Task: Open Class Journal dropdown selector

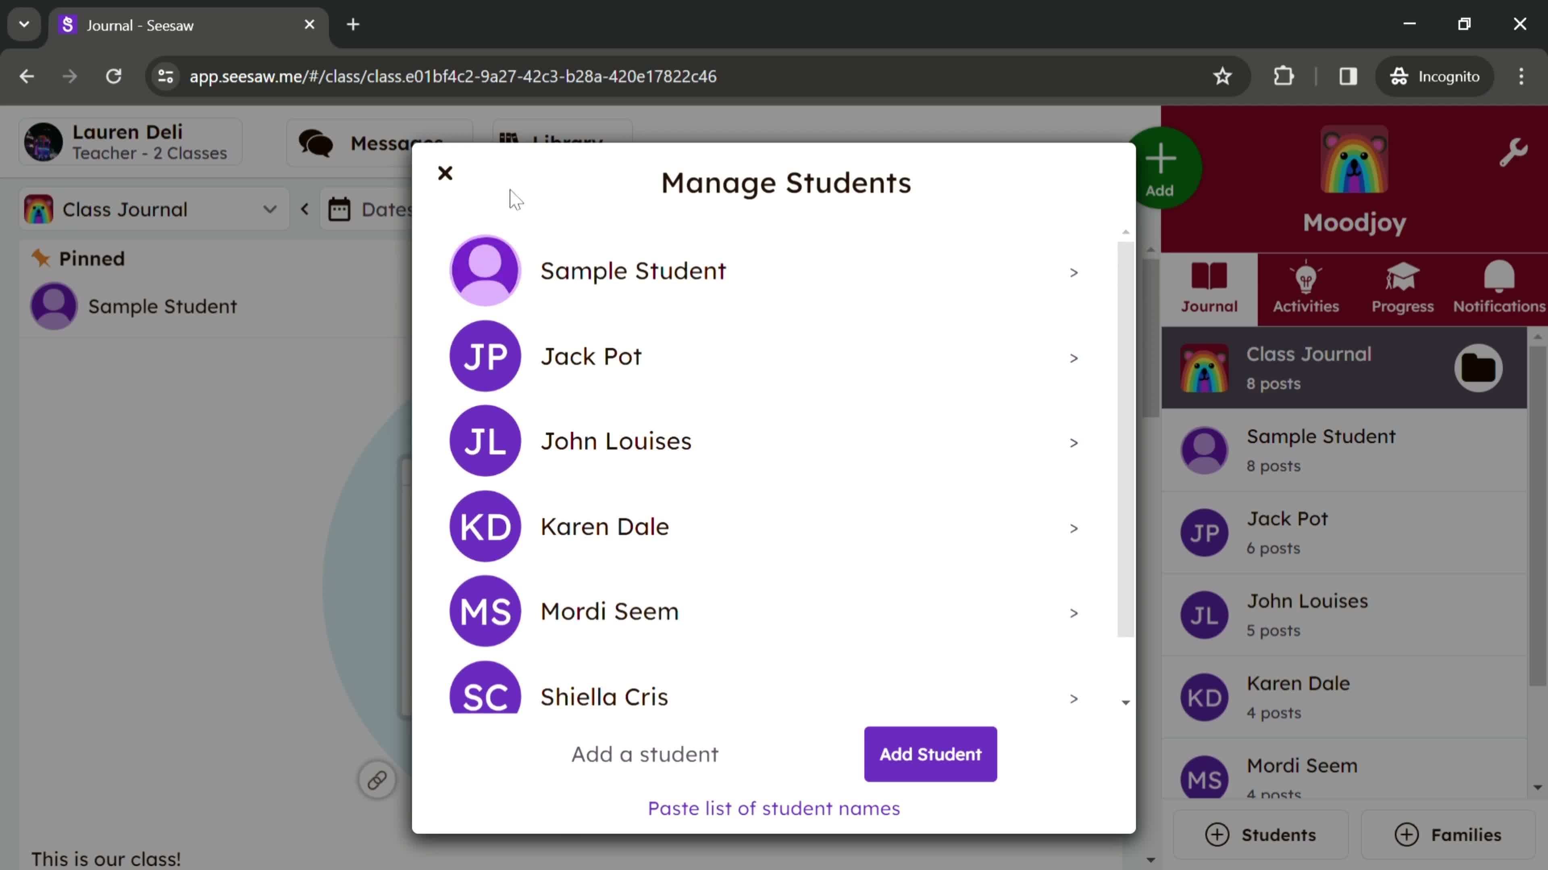Action: coord(271,209)
